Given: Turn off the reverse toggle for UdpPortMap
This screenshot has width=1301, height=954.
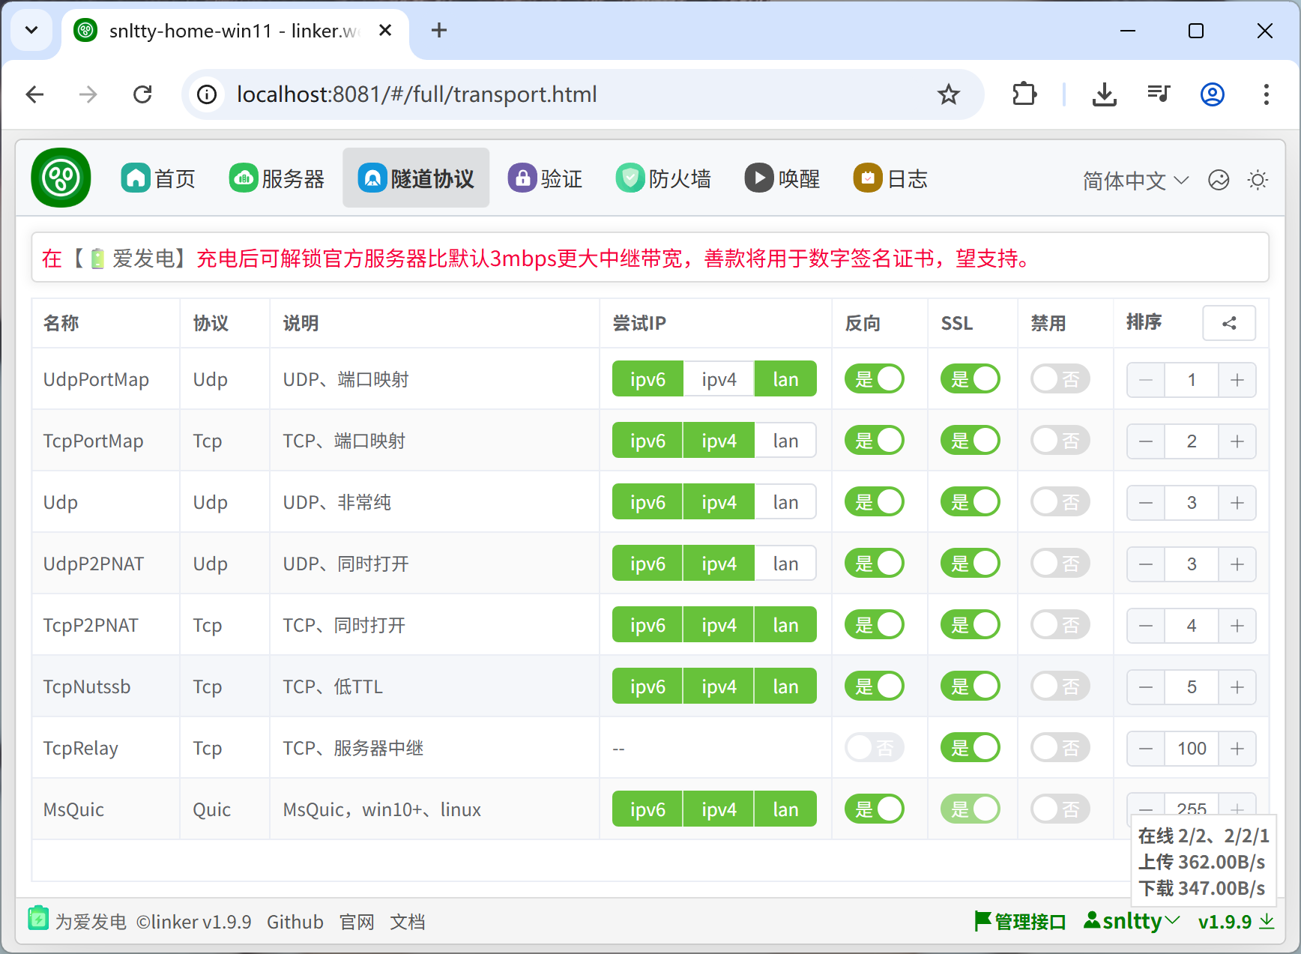Looking at the screenshot, I should [874, 379].
